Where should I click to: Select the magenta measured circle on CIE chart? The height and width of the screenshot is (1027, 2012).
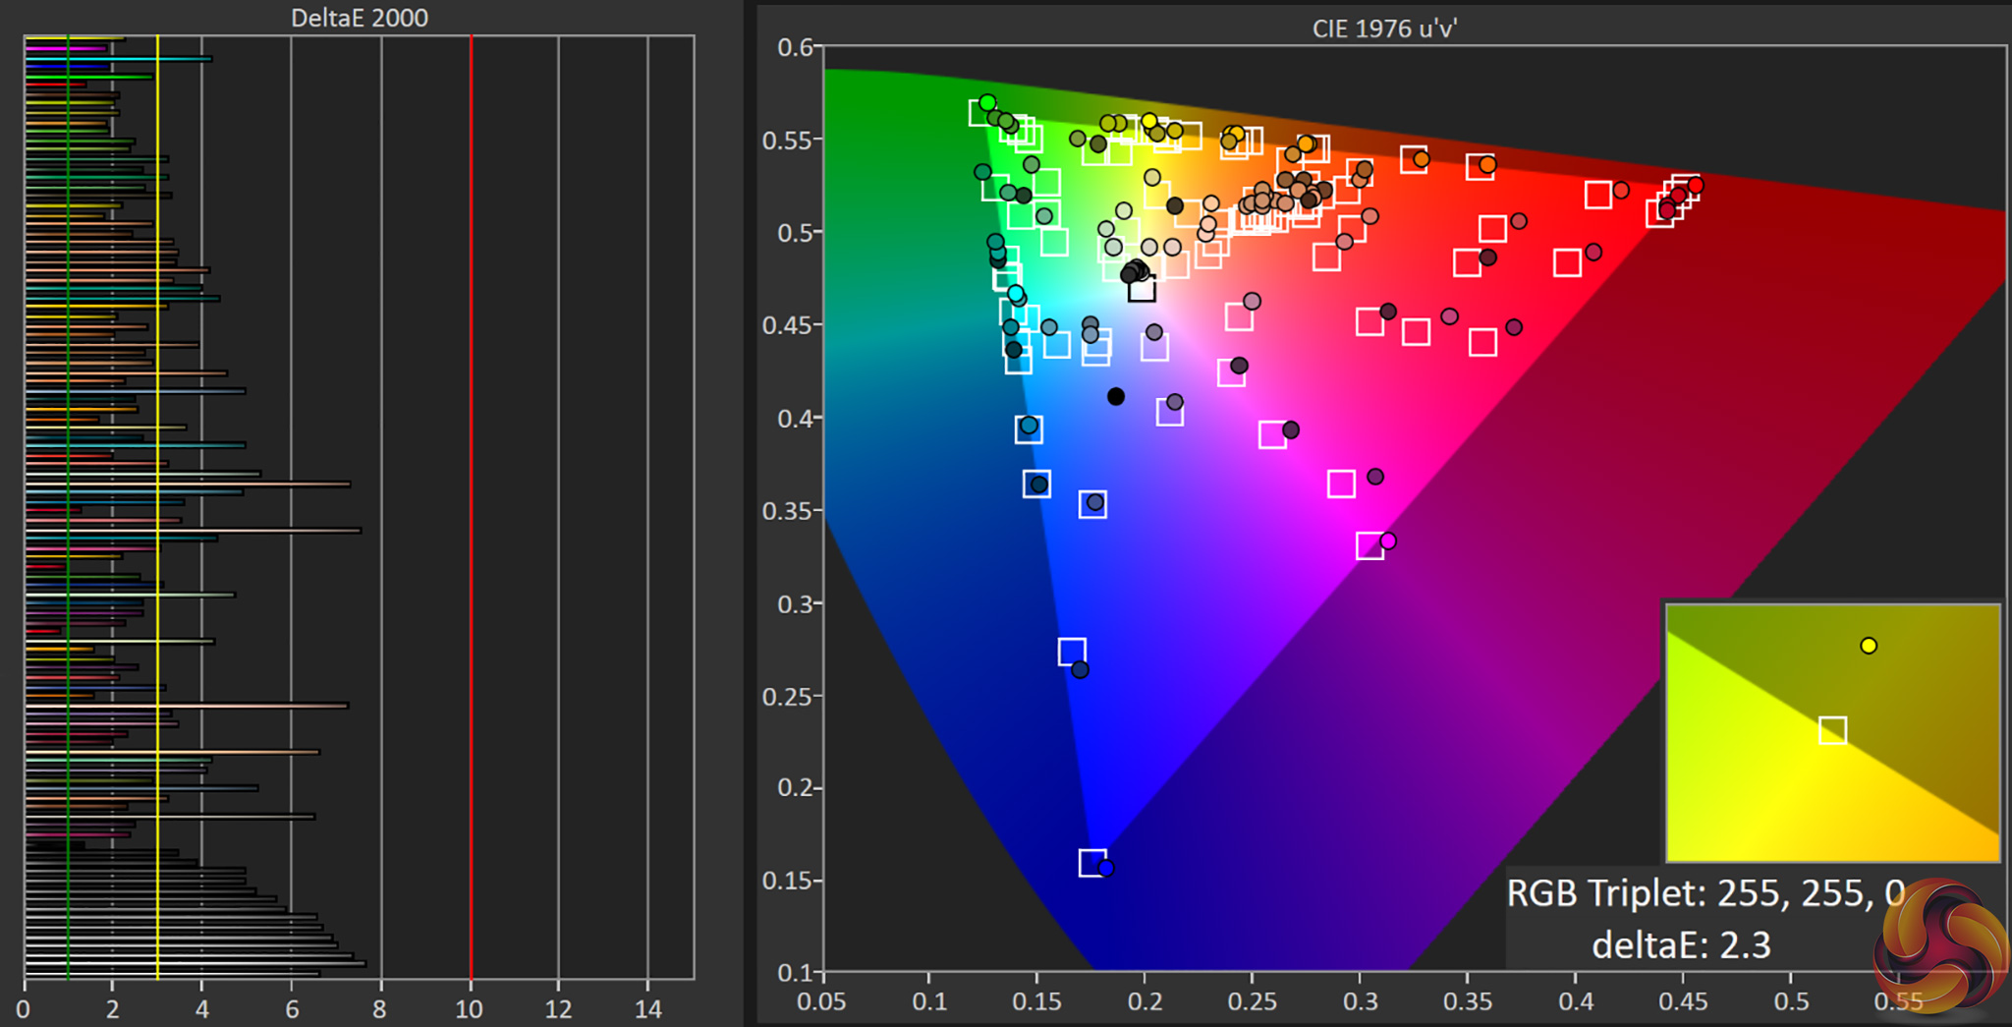1388,541
